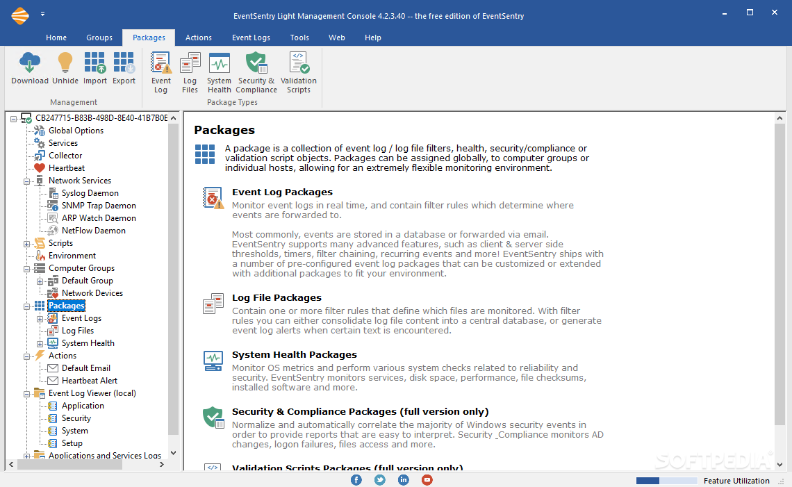Viewport: 792px width, 487px height.
Task: Select SNMP Trap Daemon node
Action: point(99,206)
